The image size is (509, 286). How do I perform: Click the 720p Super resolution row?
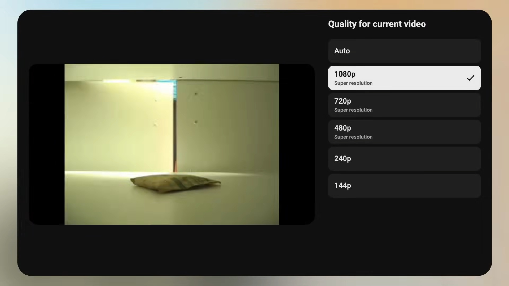click(404, 105)
